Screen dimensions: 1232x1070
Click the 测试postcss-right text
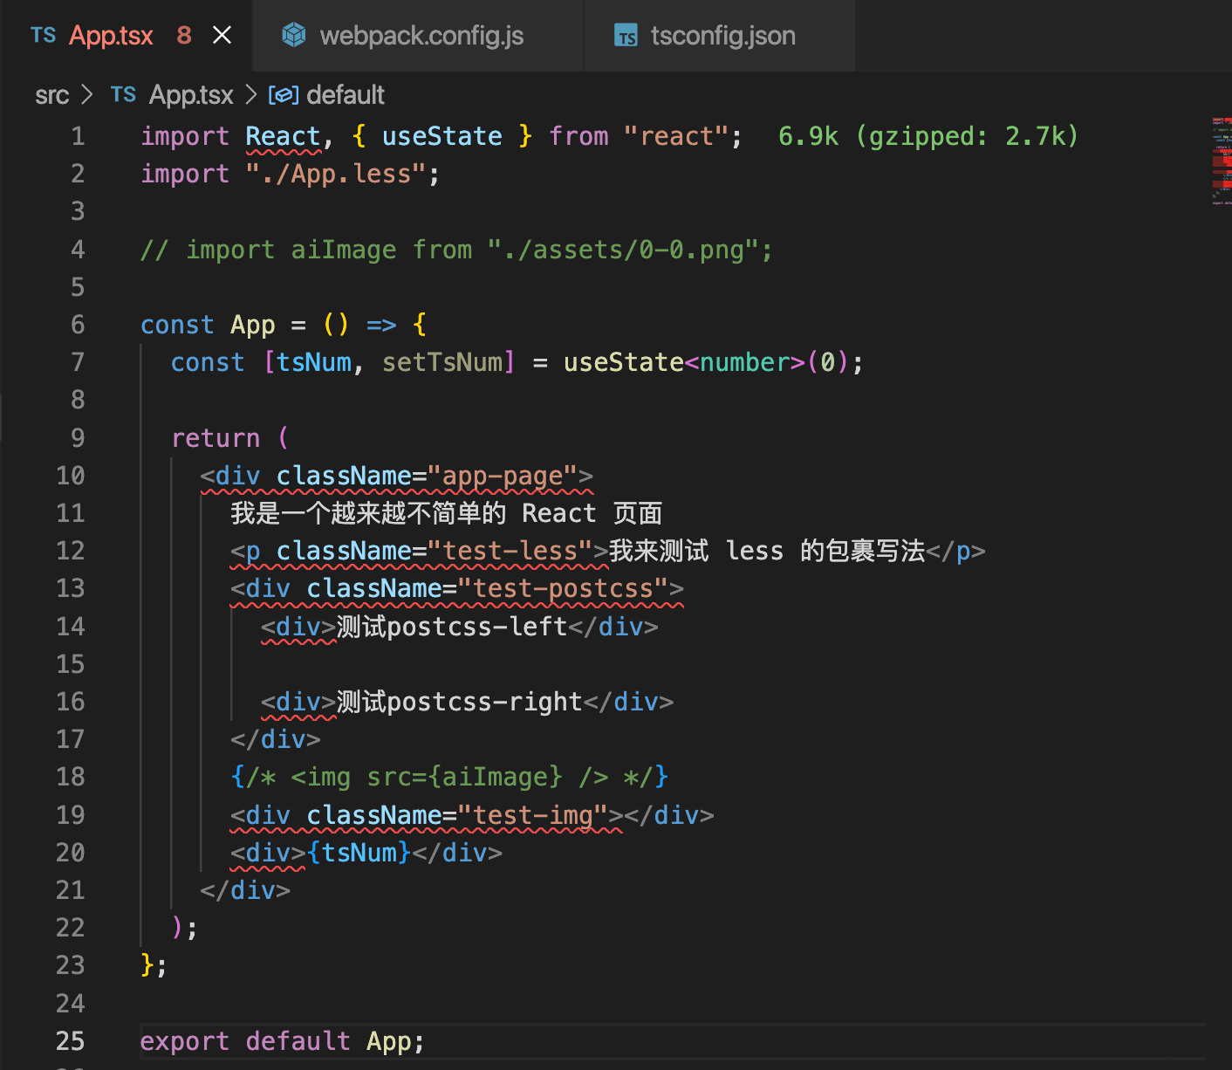point(459,702)
